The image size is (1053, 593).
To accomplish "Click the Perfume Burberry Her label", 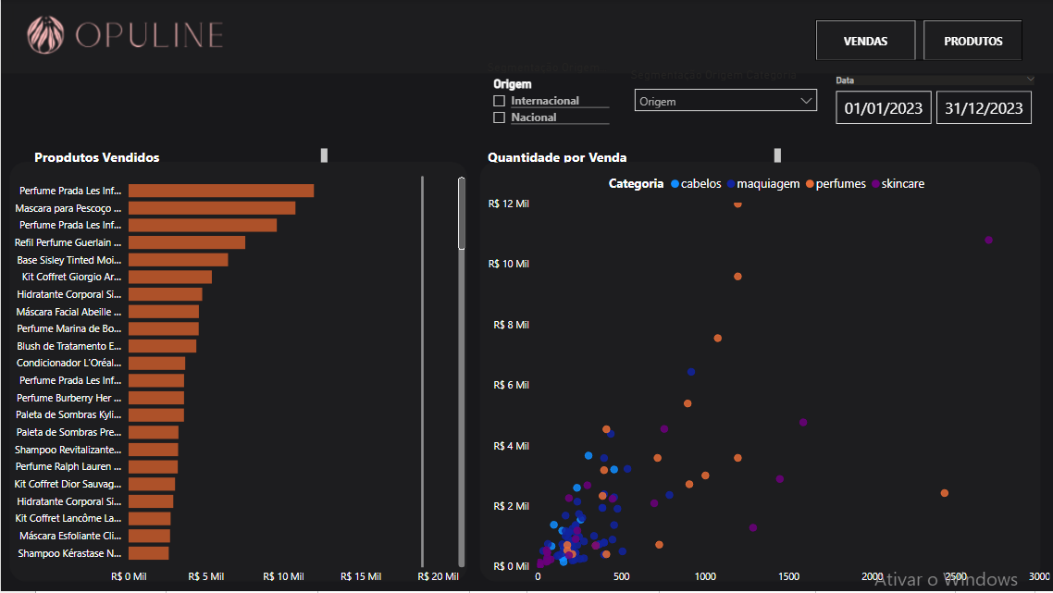I will [69, 398].
